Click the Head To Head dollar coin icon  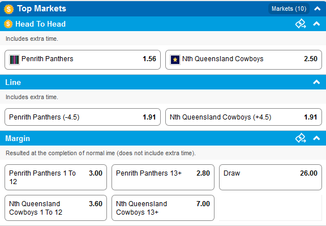8,24
